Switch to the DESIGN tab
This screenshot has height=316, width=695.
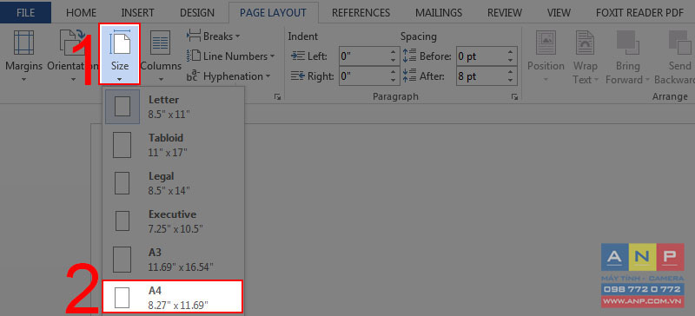[197, 13]
